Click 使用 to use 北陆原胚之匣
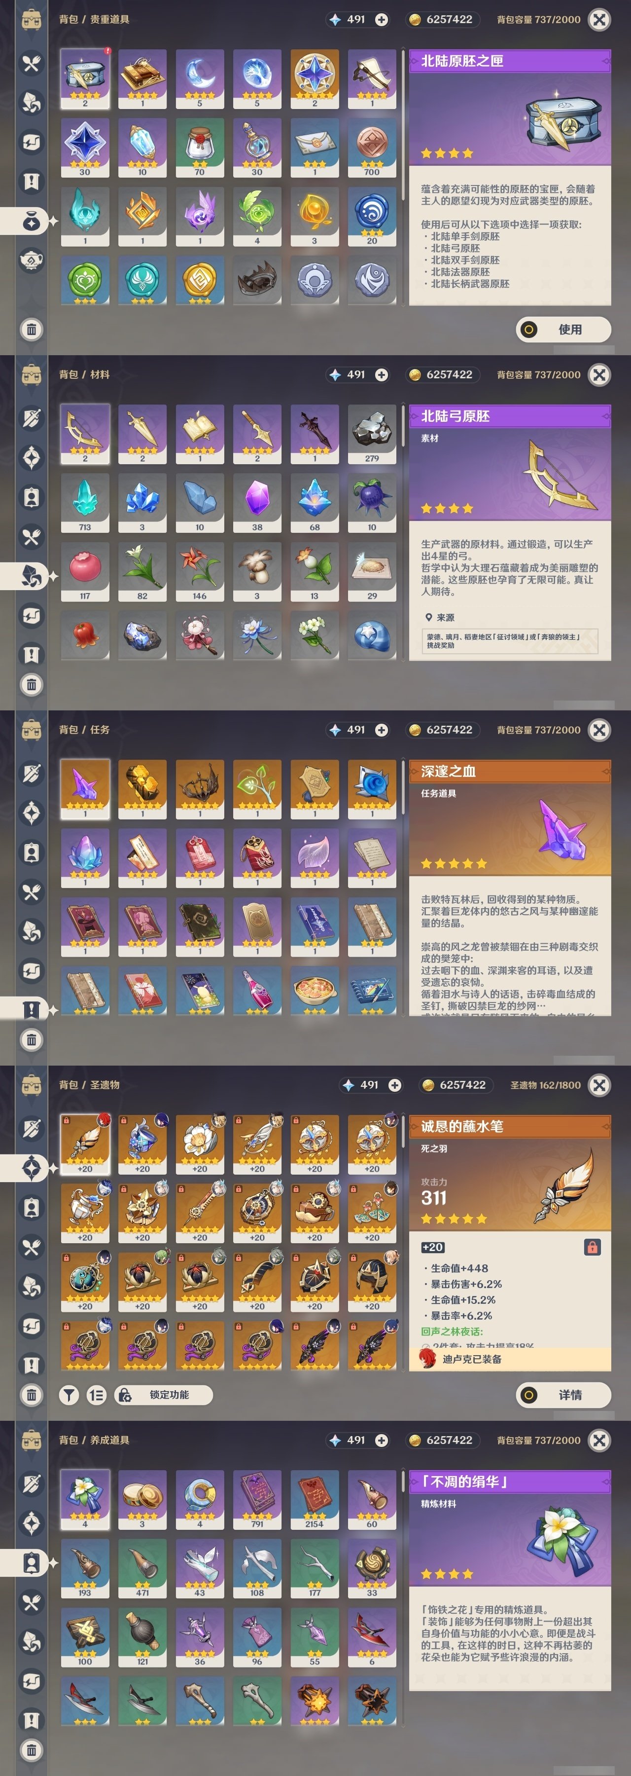This screenshot has width=631, height=1776. coord(563,330)
